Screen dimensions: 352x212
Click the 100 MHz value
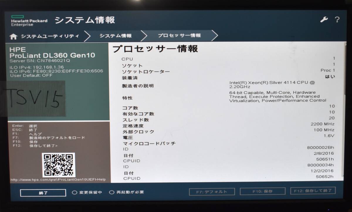pos(324,130)
